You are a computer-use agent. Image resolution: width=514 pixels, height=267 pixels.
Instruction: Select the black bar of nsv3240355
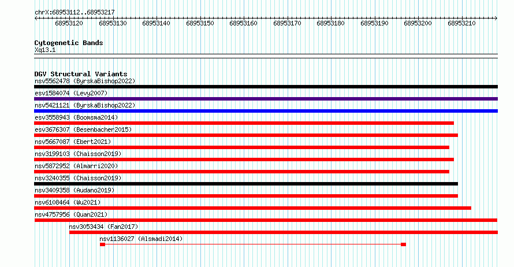(246, 184)
